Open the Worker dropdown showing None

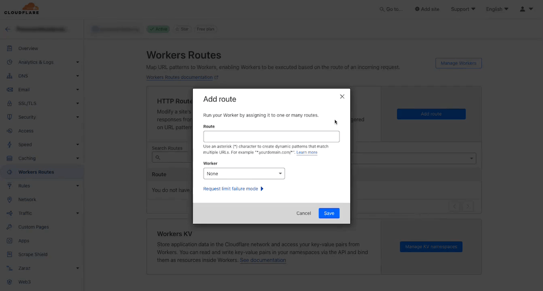click(244, 173)
